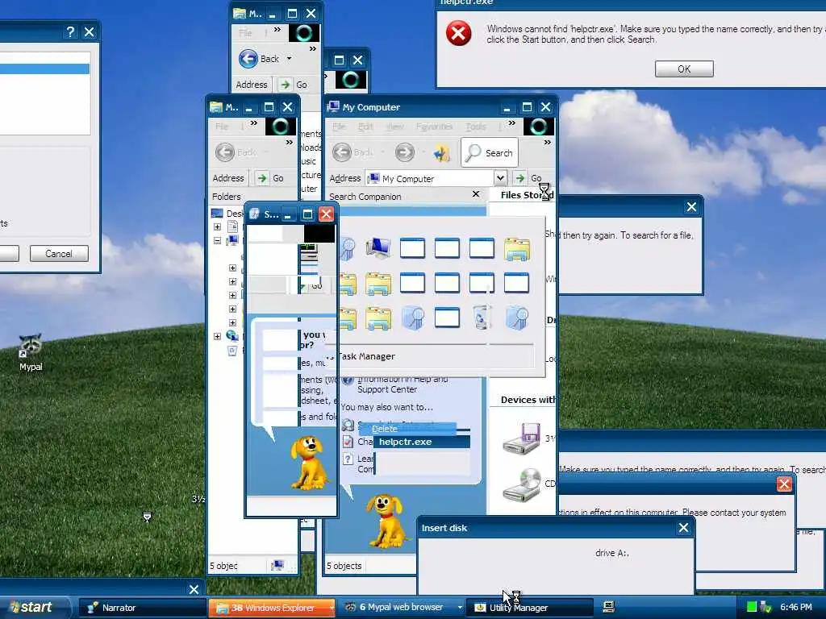Select My Network Places icon in Folders tree

point(232,336)
